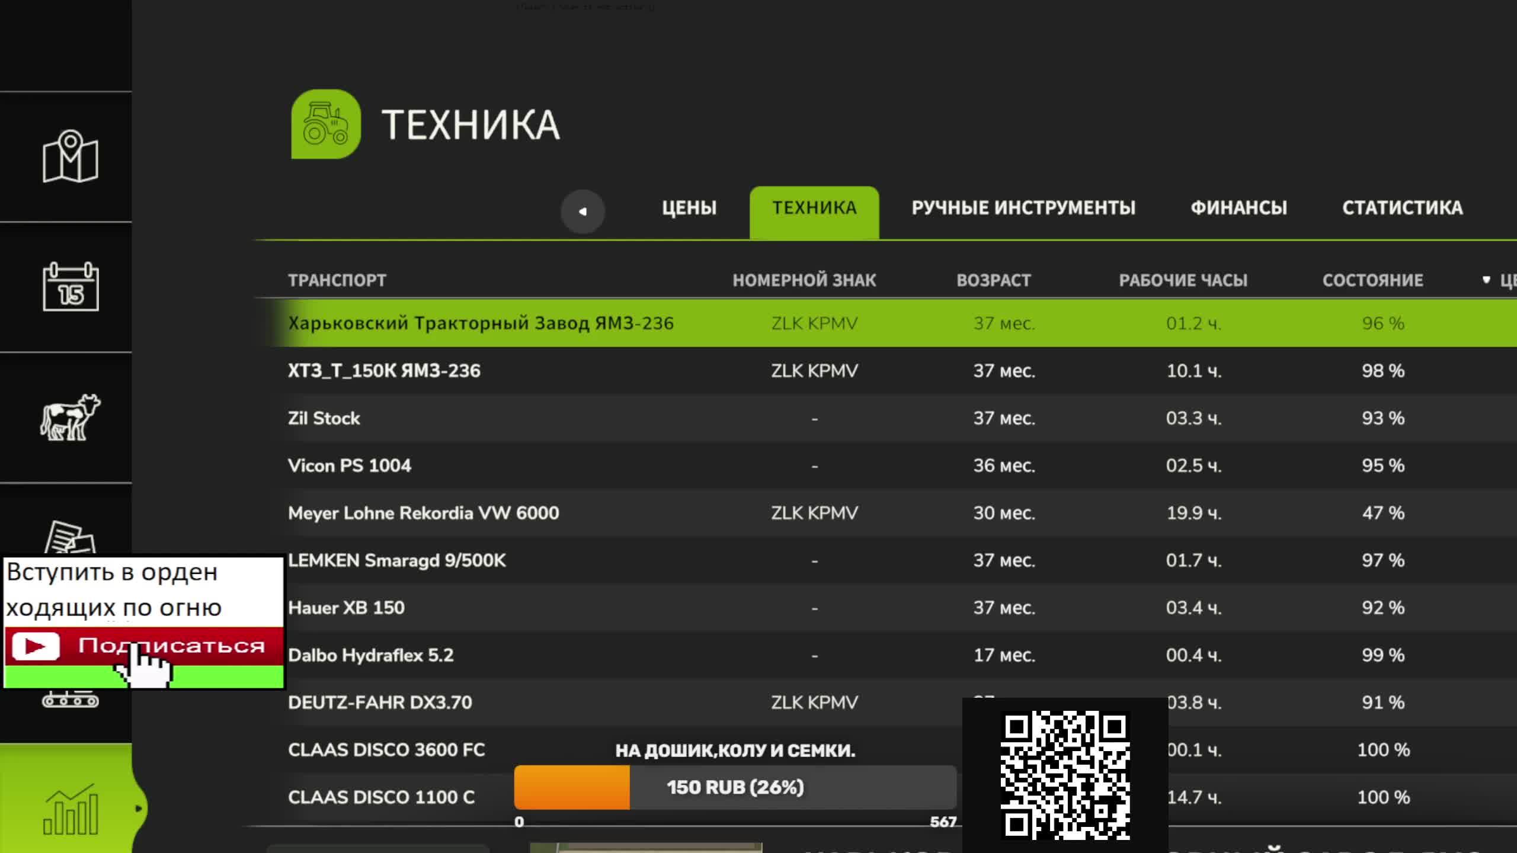Expand the sidebar arrow next to chart
This screenshot has height=853, width=1517.
tap(138, 809)
